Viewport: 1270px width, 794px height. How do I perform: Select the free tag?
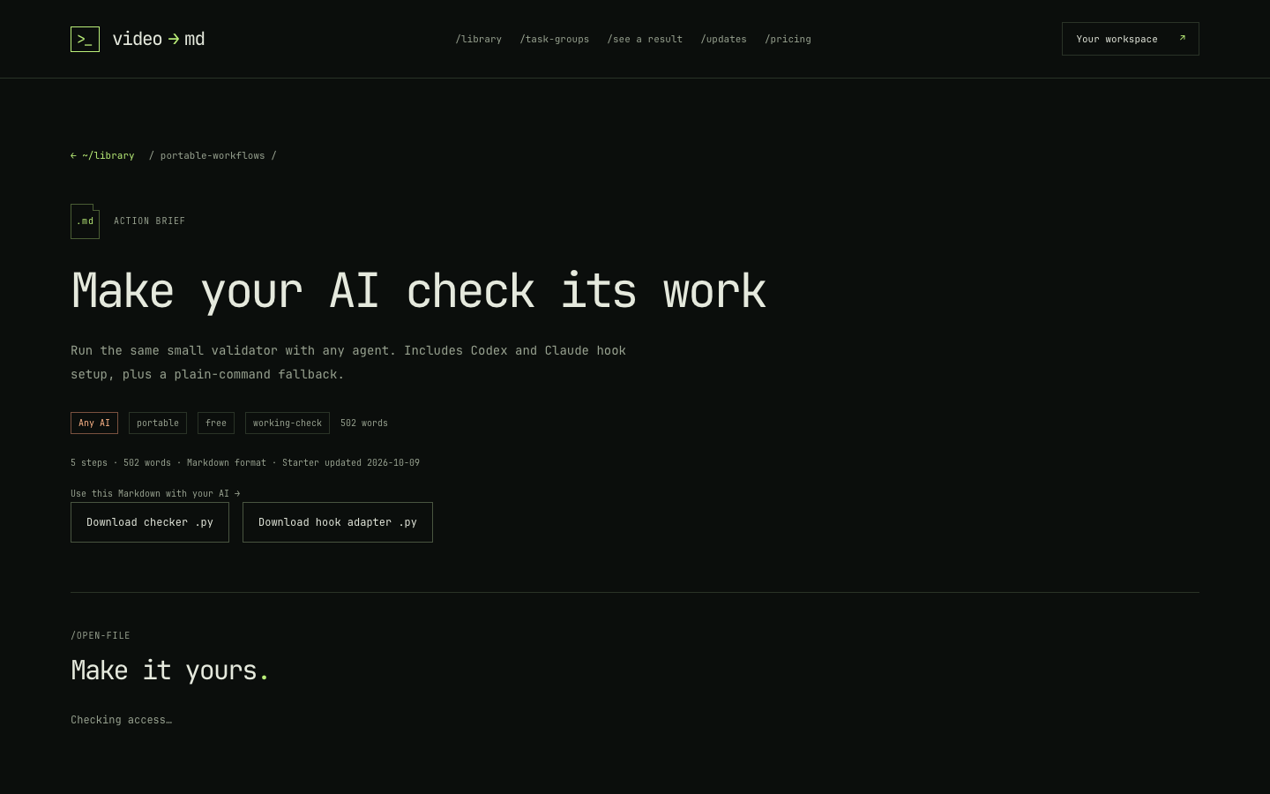pyautogui.click(x=216, y=423)
